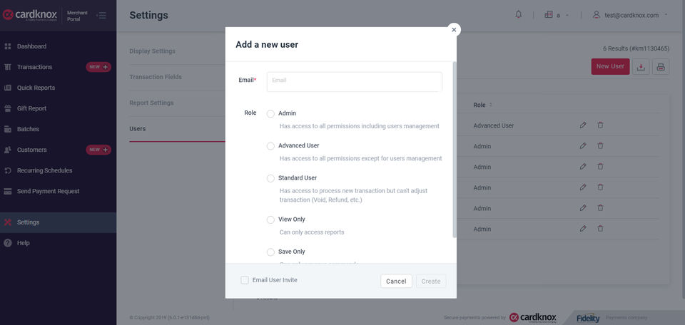
Task: Click the Email input field
Action: point(355,81)
